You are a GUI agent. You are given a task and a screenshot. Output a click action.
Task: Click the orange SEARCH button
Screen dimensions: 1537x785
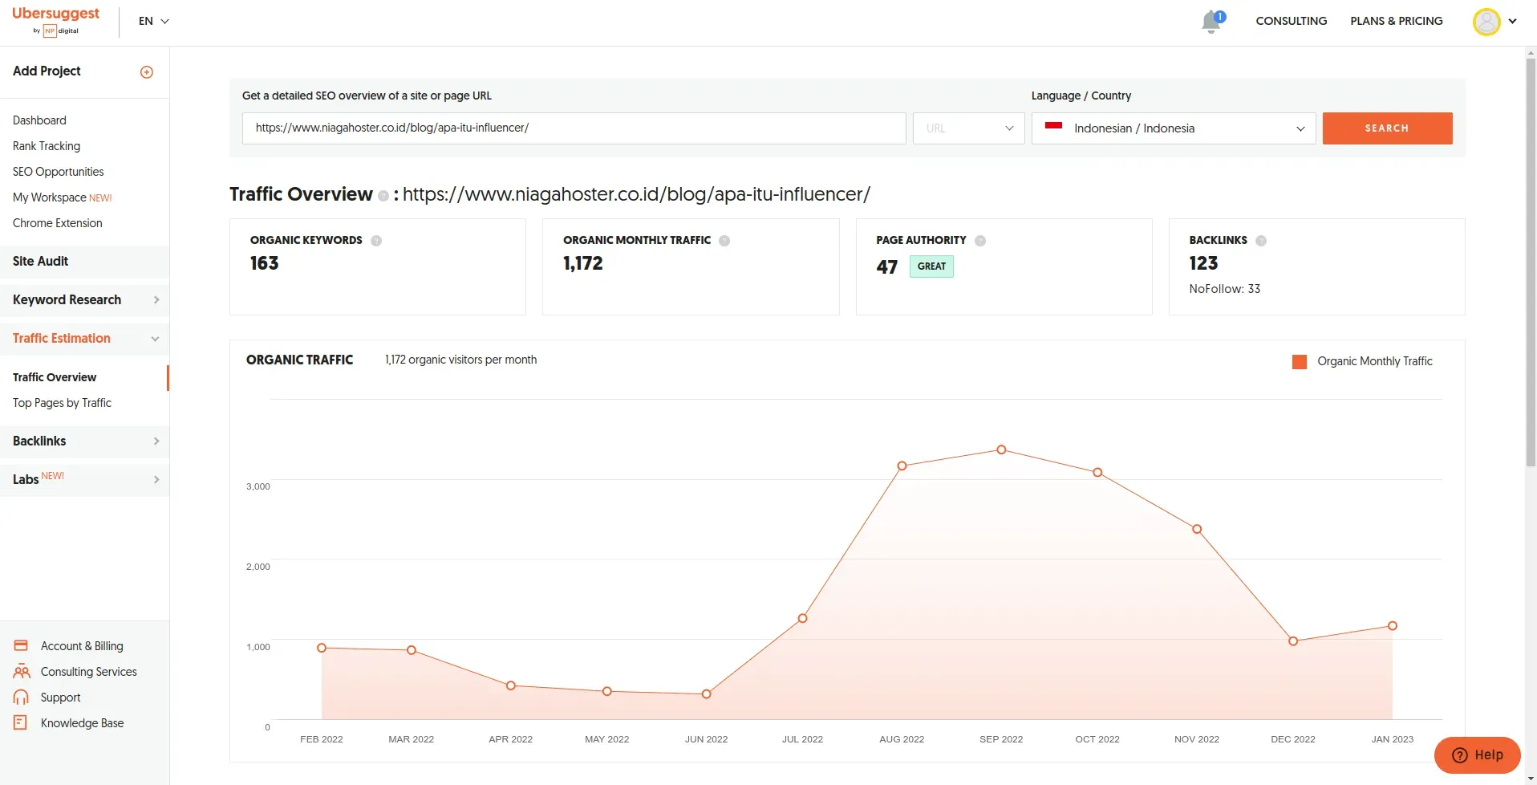1387,128
